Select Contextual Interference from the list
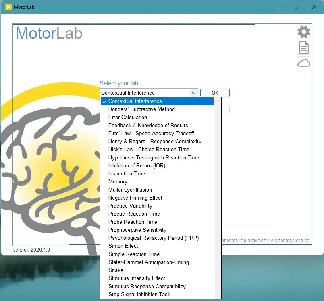Screen dimensions: 324x301 pos(157,101)
